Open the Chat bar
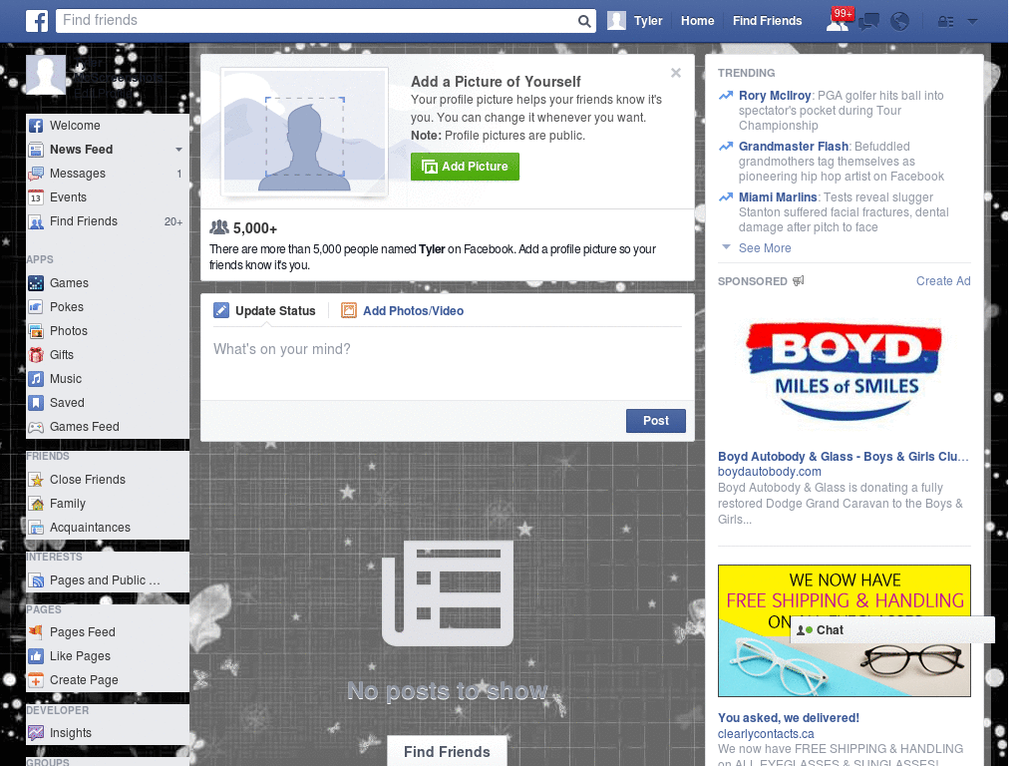 [x=892, y=630]
